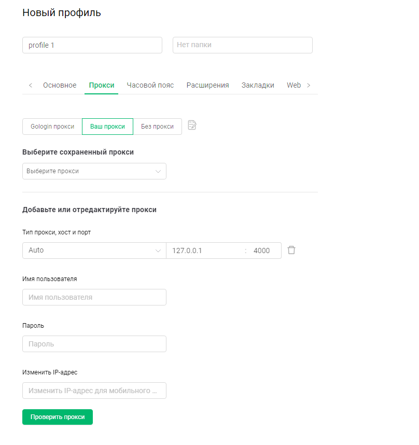The width and height of the screenshot is (419, 445).
Task: Switch to the Основное tab
Action: pyautogui.click(x=60, y=85)
